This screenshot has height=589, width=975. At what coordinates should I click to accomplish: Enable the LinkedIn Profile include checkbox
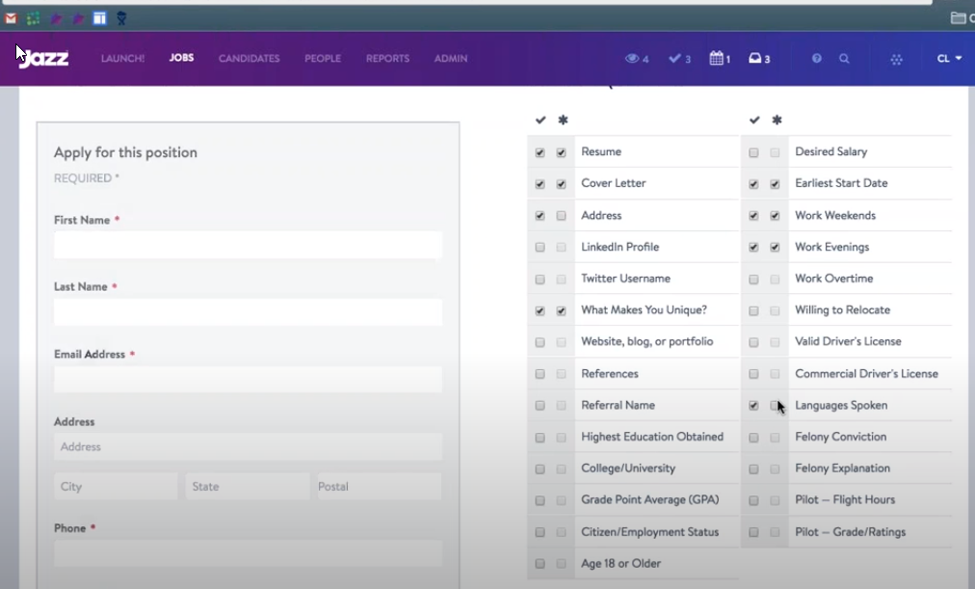click(540, 248)
